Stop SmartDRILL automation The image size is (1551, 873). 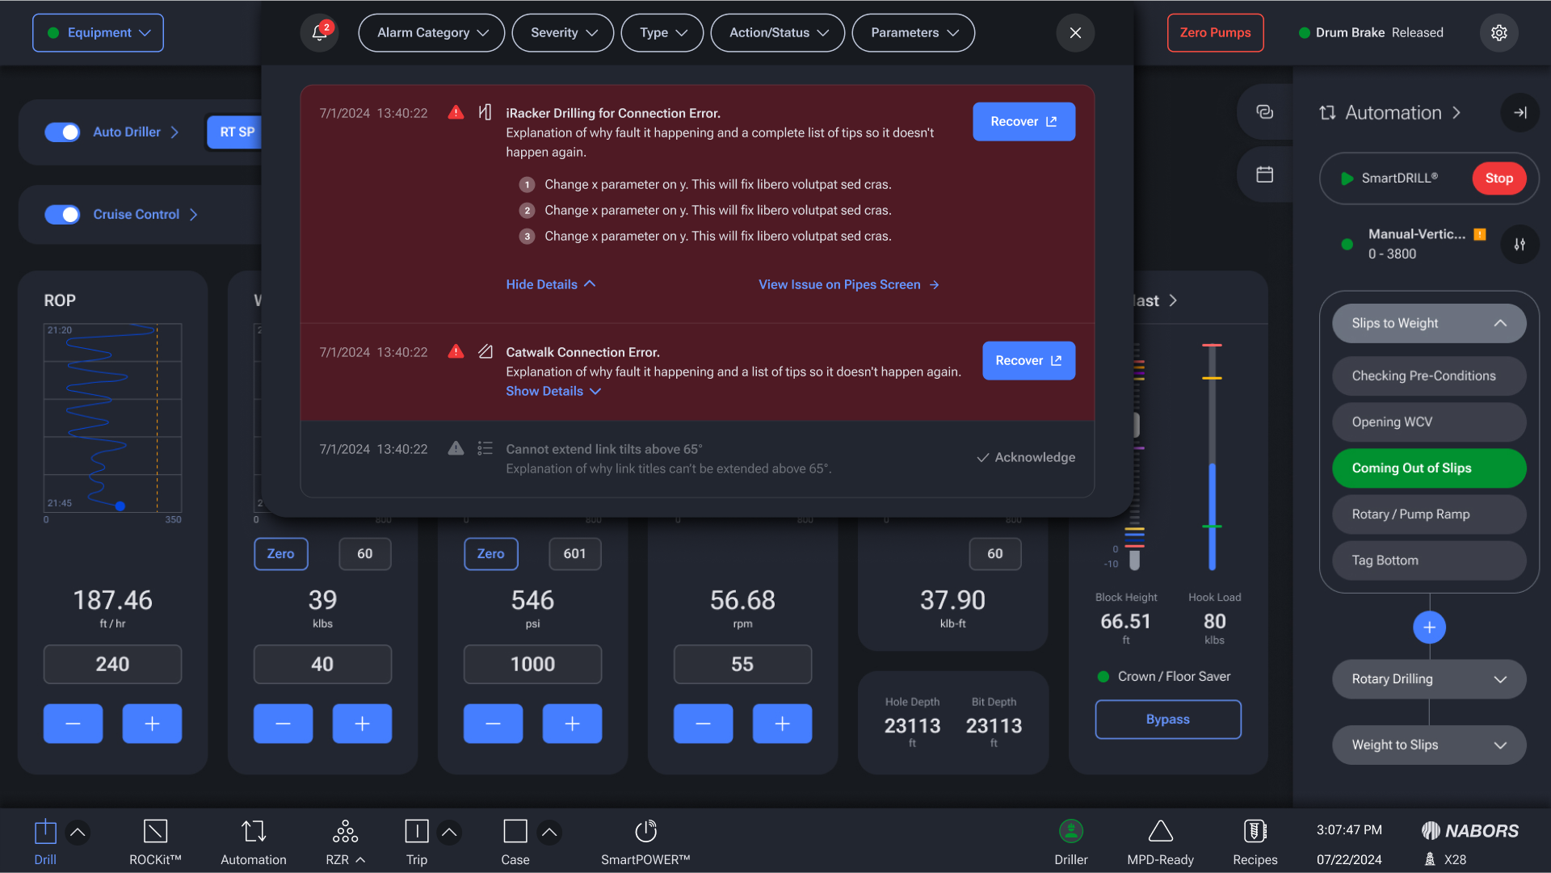tap(1498, 178)
